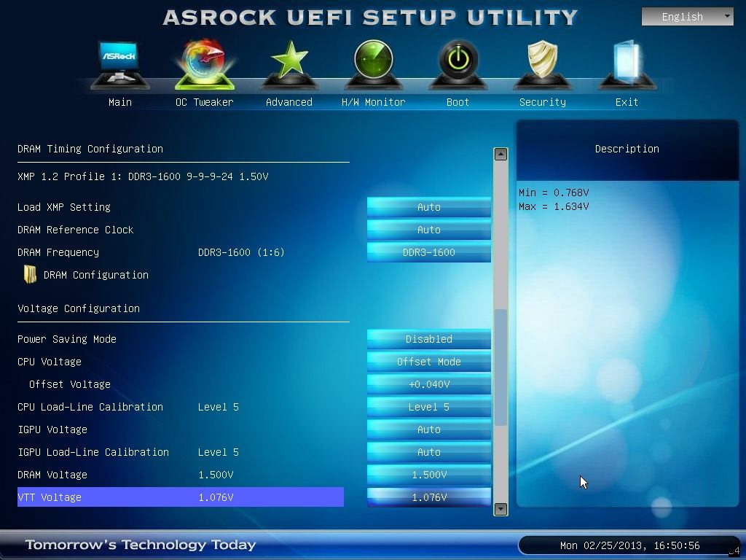The height and width of the screenshot is (560, 746).
Task: Open the DRAM Configuration folder icon
Action: click(x=30, y=275)
